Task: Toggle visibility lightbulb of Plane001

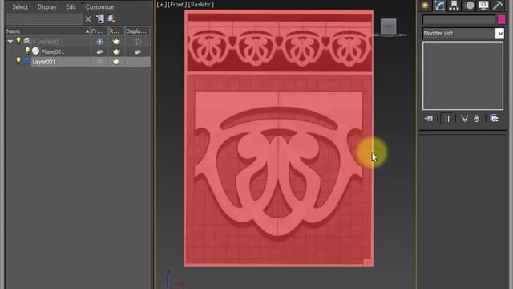Action: click(x=27, y=51)
